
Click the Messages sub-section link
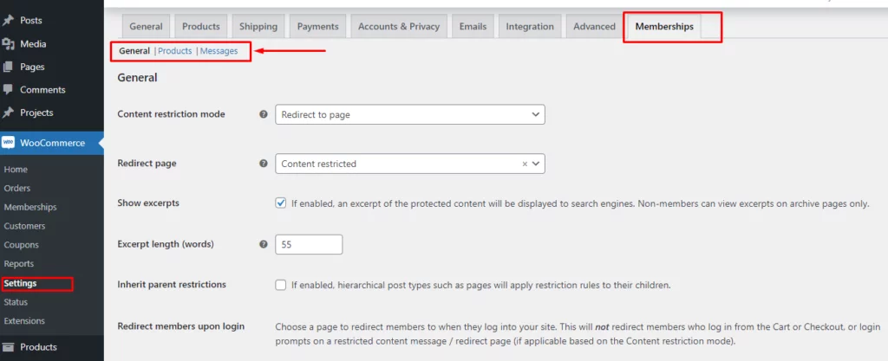tap(219, 51)
